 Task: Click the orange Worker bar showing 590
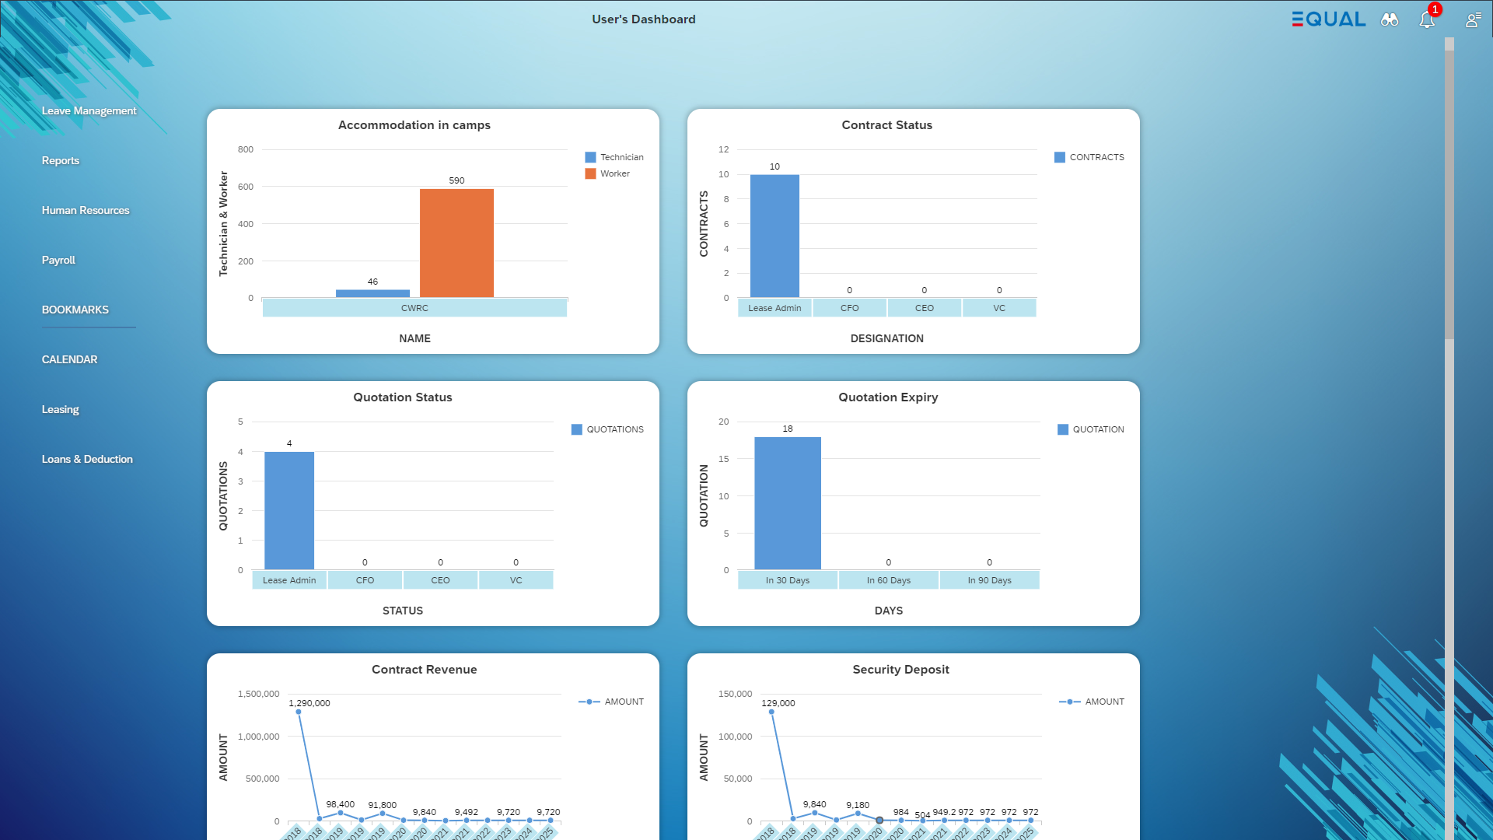click(x=456, y=243)
